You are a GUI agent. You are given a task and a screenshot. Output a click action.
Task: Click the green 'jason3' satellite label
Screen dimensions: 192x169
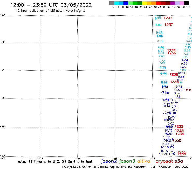[127, 161]
